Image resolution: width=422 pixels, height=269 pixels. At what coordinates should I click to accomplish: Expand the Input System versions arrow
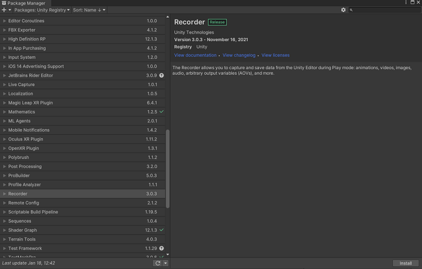5,57
